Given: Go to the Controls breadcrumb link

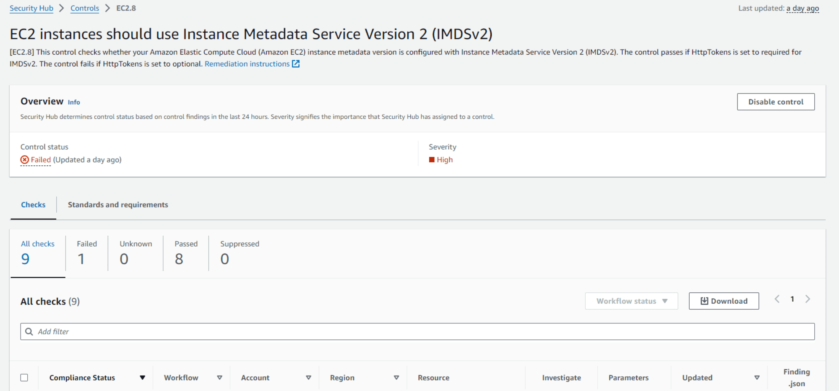Looking at the screenshot, I should pyautogui.click(x=85, y=8).
